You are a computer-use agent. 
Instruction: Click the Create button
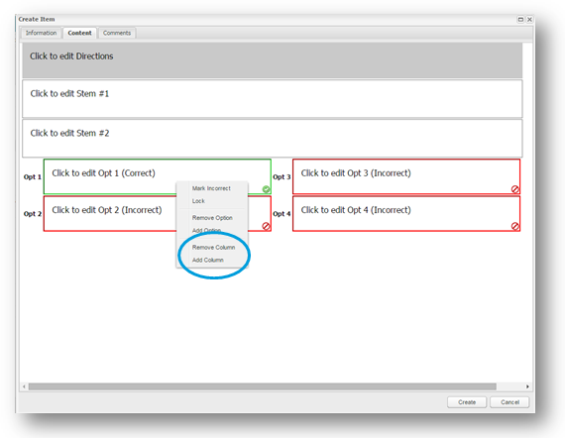coord(467,402)
